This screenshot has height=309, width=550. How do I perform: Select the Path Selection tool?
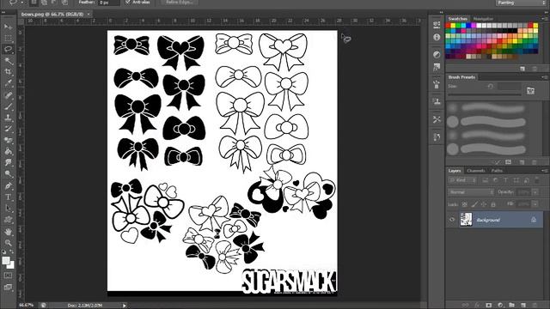coord(8,209)
